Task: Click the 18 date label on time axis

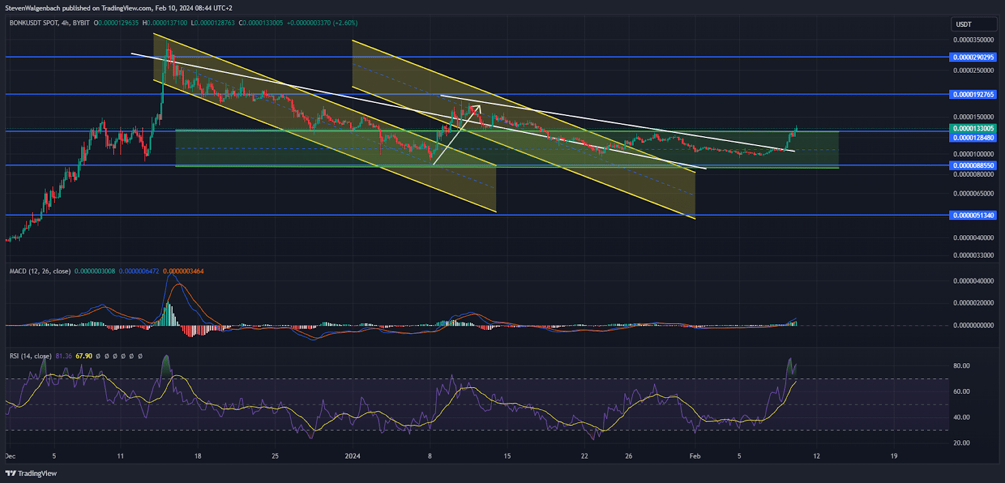Action: (198, 456)
